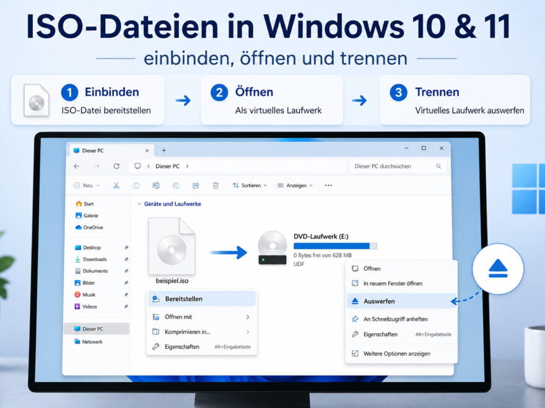The width and height of the screenshot is (545, 408).
Task: Click the Copy toolbar icon
Action: point(136,185)
